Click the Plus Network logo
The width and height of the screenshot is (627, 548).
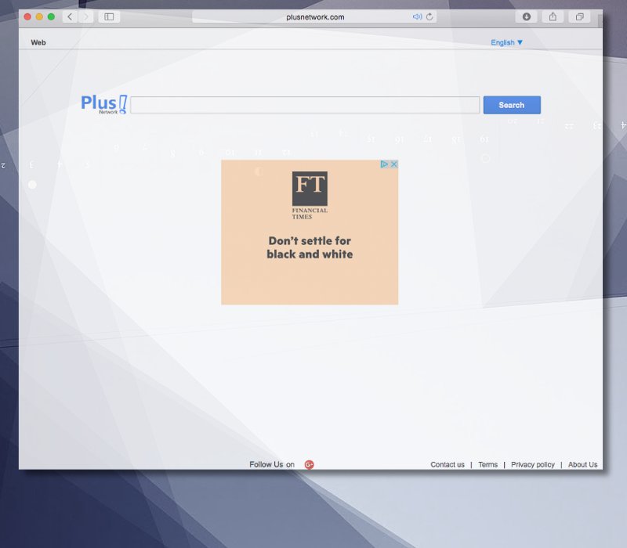click(103, 104)
